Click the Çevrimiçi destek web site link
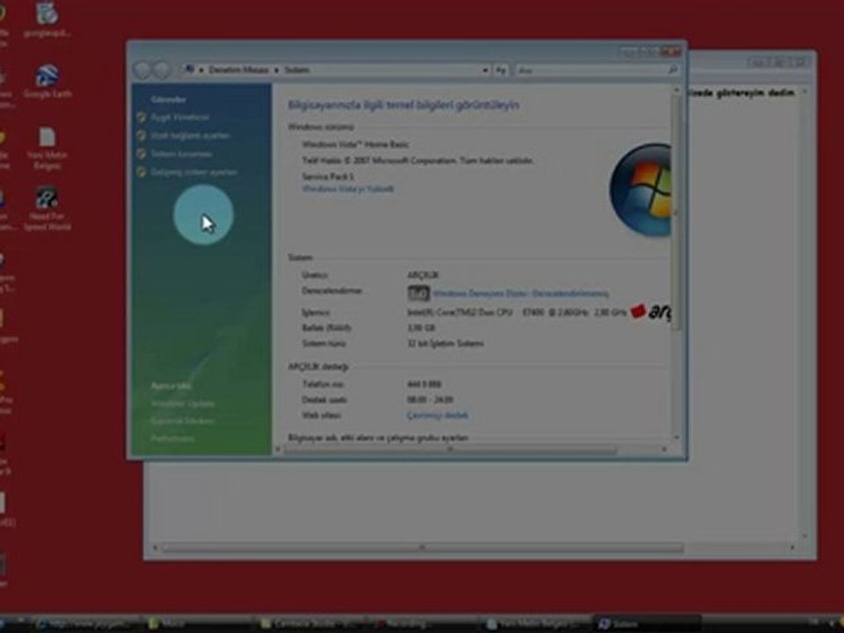The image size is (844, 633). click(437, 416)
